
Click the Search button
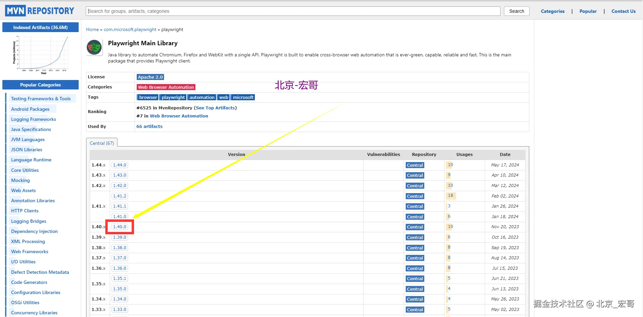tap(516, 11)
